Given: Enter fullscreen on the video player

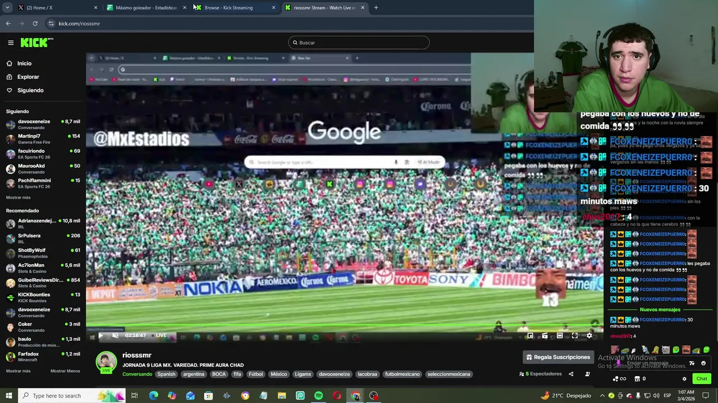Looking at the screenshot, I should point(574,335).
